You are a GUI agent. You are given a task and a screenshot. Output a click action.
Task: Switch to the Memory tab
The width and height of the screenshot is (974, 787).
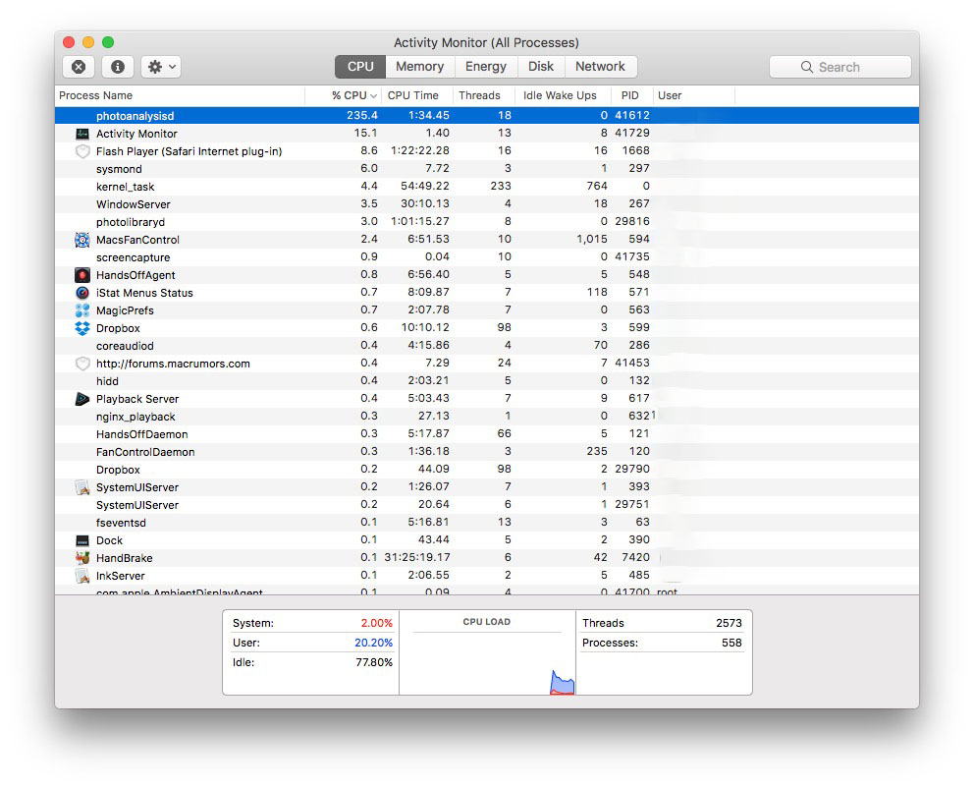pos(420,67)
